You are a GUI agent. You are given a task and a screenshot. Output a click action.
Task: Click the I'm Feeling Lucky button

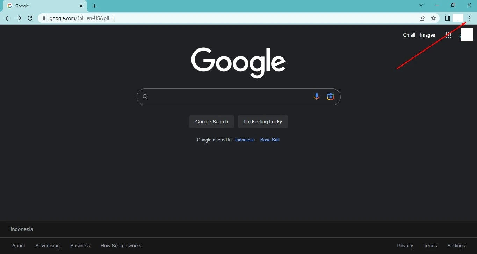click(263, 122)
